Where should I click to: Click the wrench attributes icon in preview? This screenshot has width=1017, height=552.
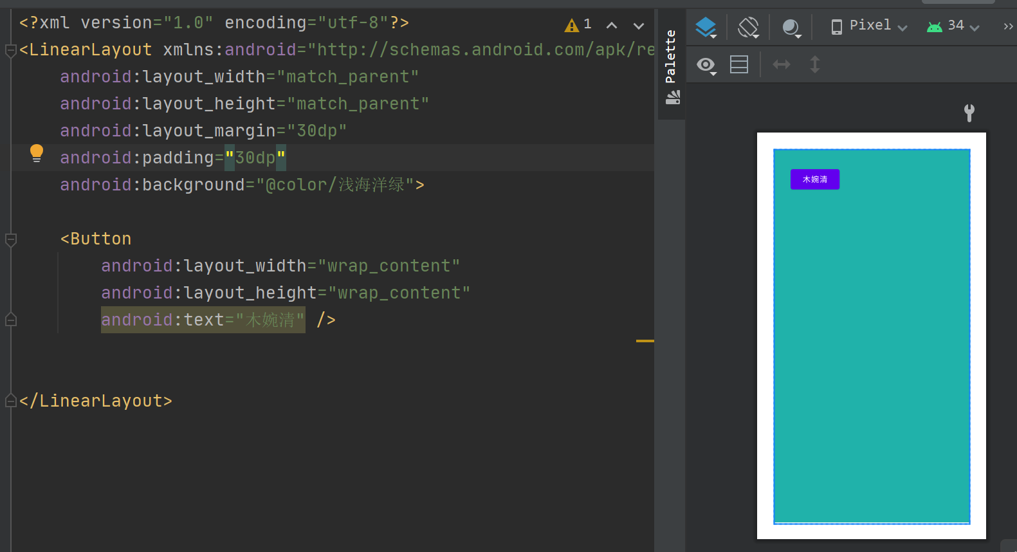pyautogui.click(x=969, y=113)
